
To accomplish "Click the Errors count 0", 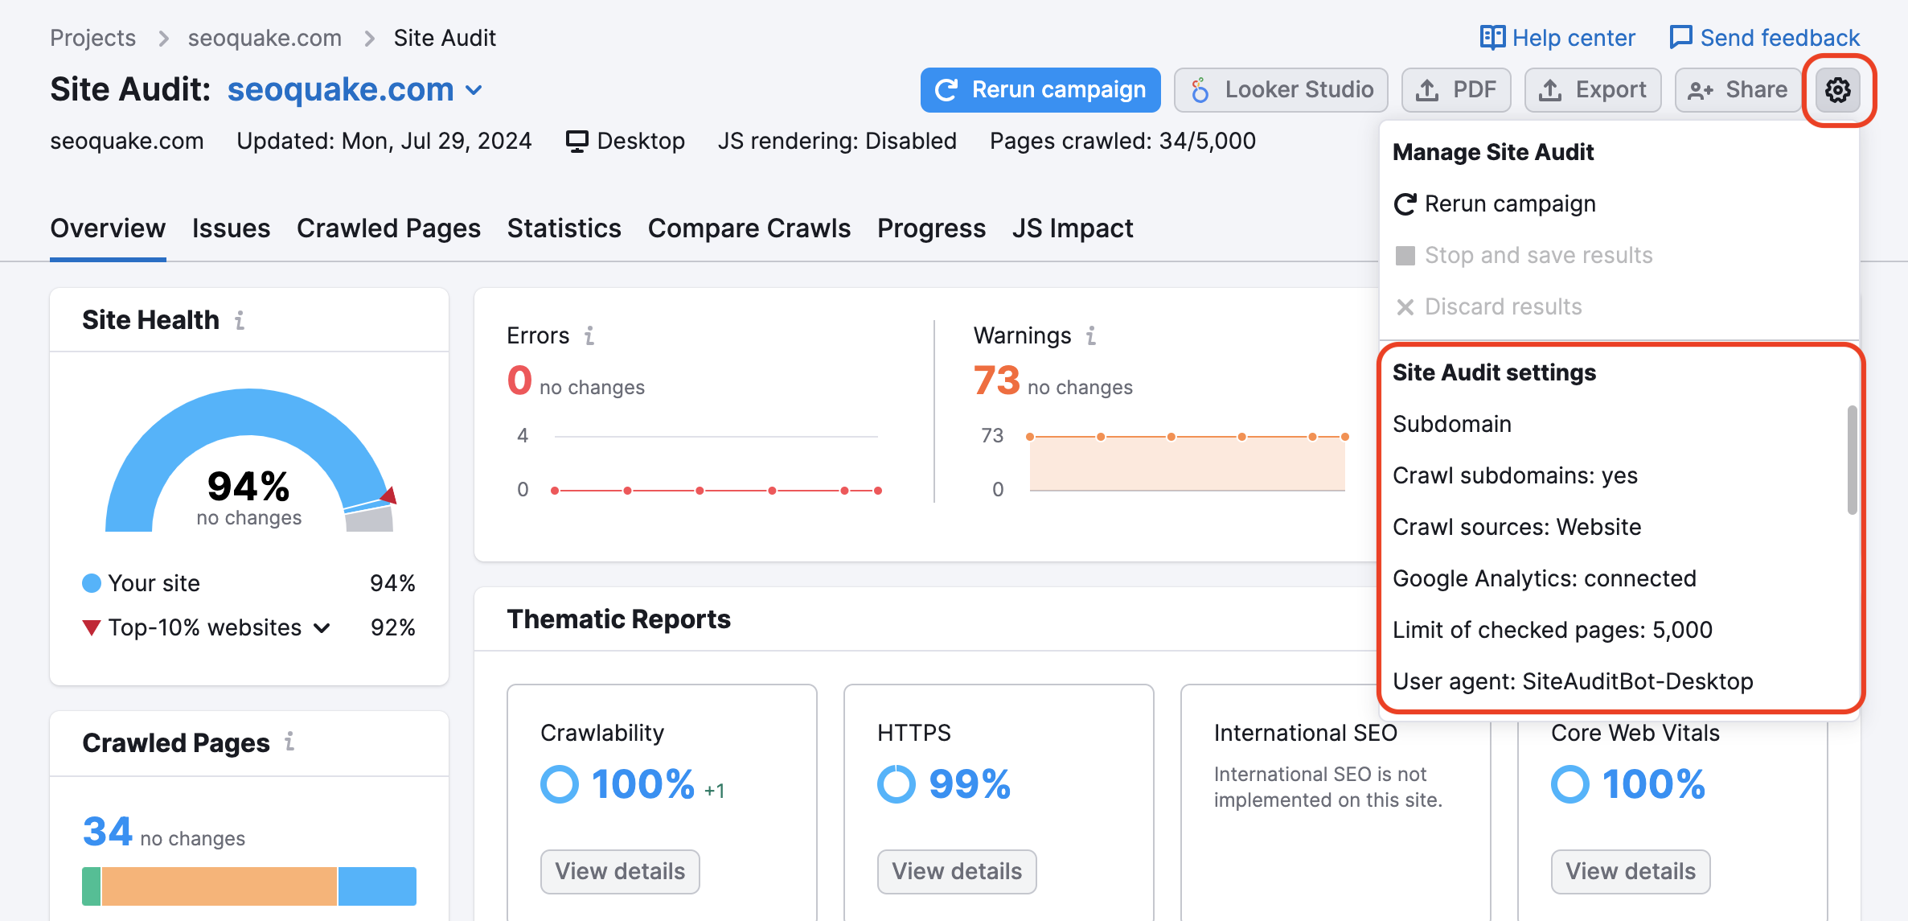I will pos(519,380).
